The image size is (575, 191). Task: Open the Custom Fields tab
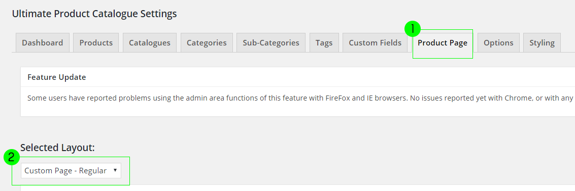375,43
